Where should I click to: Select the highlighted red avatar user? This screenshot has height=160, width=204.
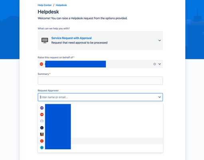coord(42,141)
